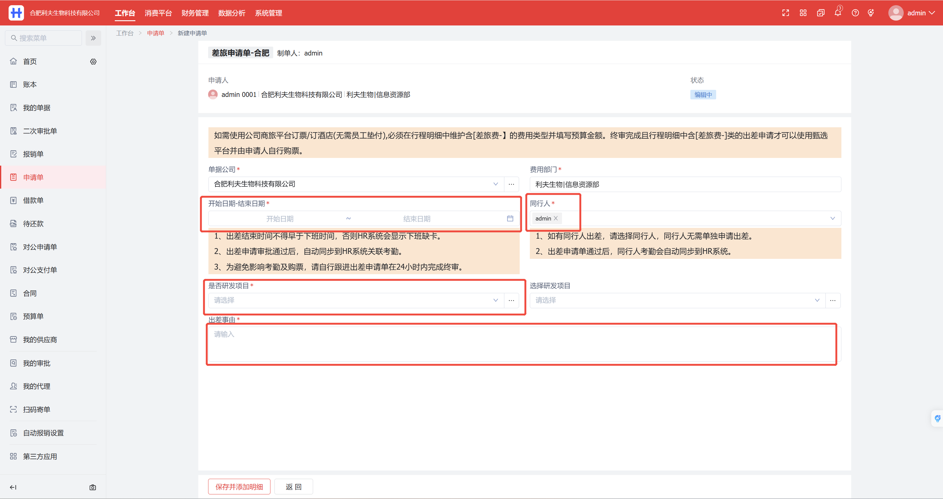Click the fullscreen icon in header
The height and width of the screenshot is (499, 943).
tap(785, 13)
